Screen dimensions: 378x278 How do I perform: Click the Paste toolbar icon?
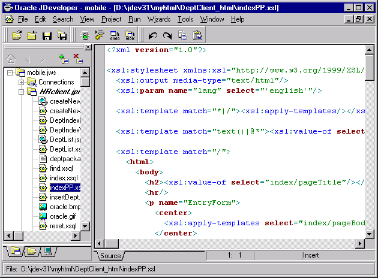(x=197, y=36)
